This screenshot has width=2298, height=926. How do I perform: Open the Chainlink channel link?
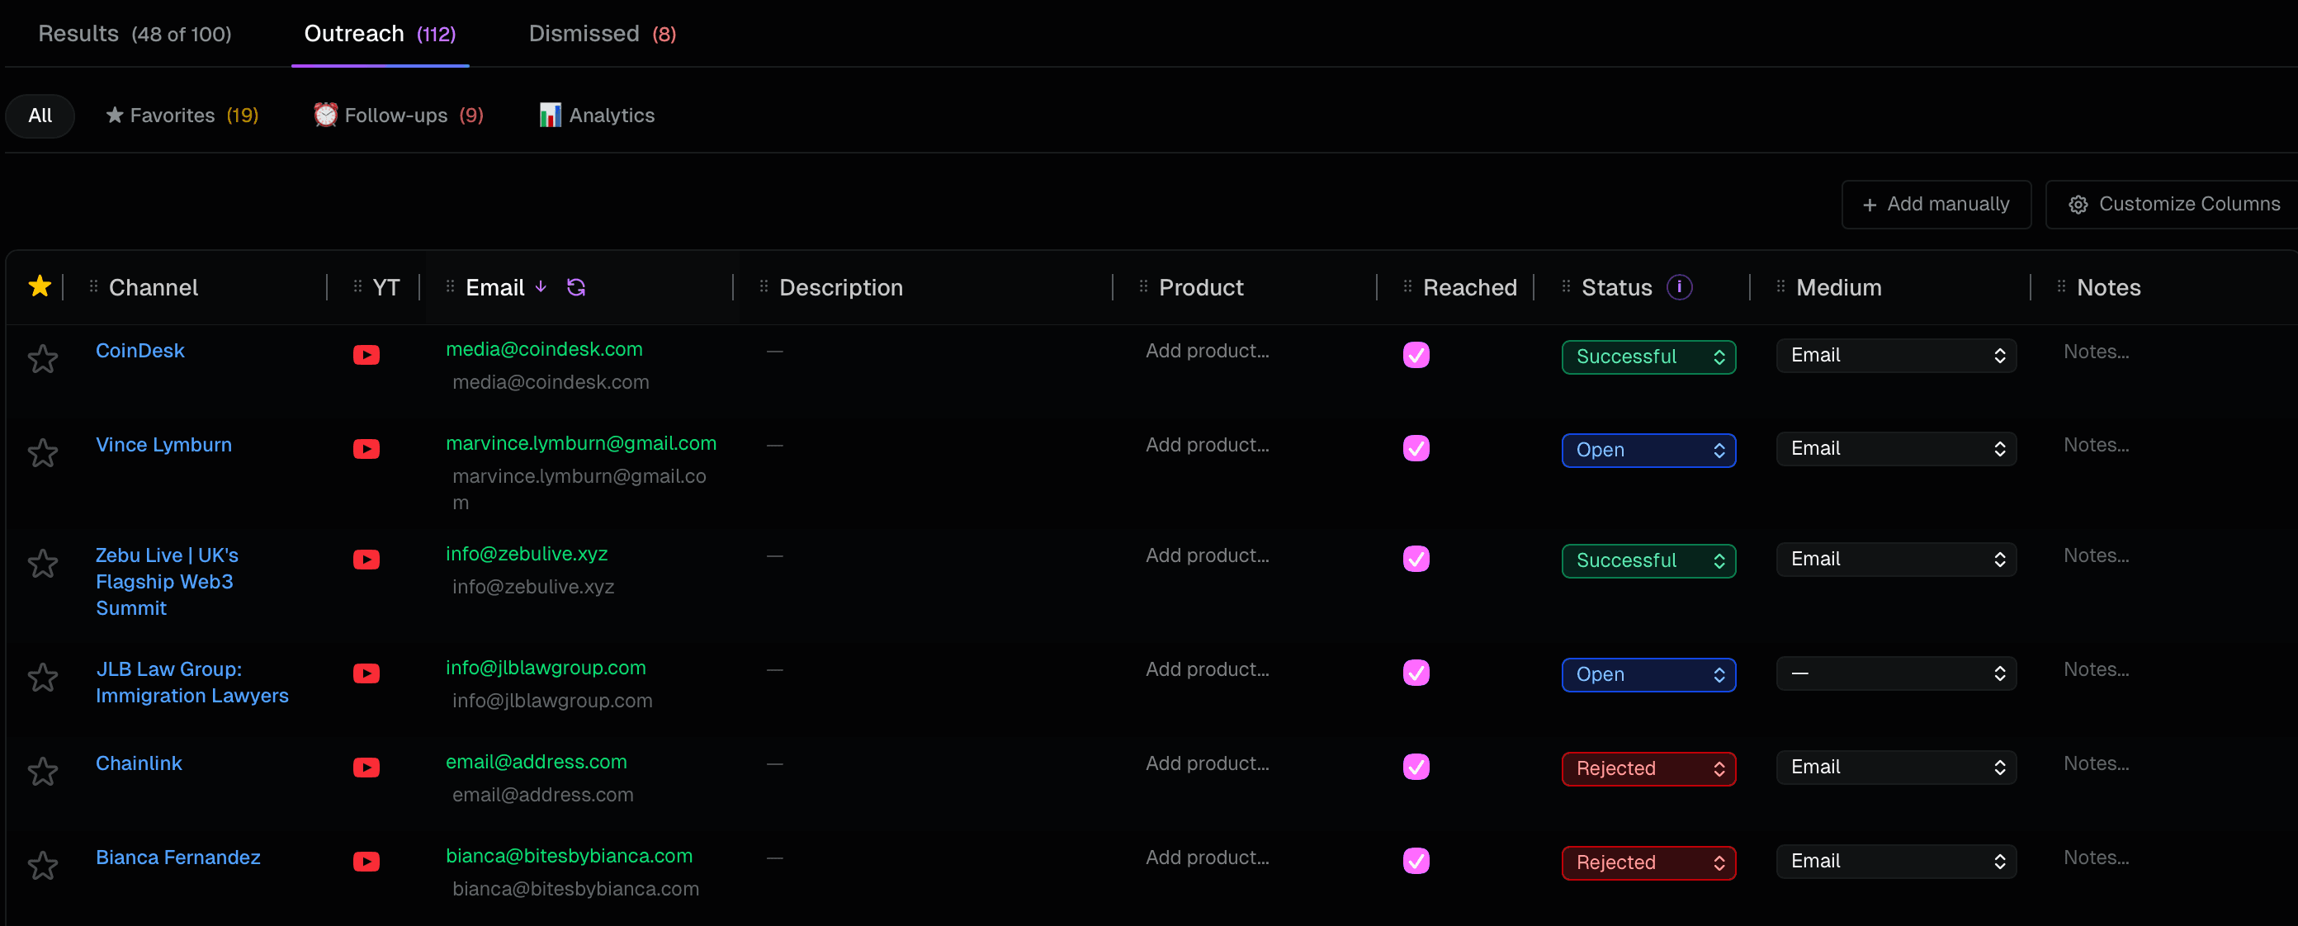(x=139, y=763)
